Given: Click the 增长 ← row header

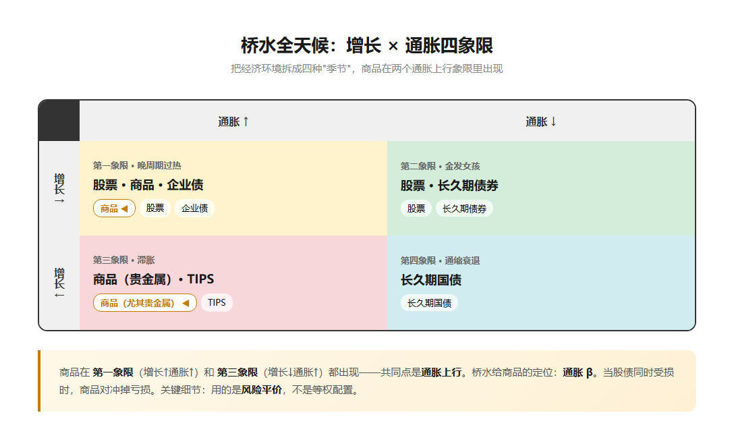Looking at the screenshot, I should click(59, 283).
